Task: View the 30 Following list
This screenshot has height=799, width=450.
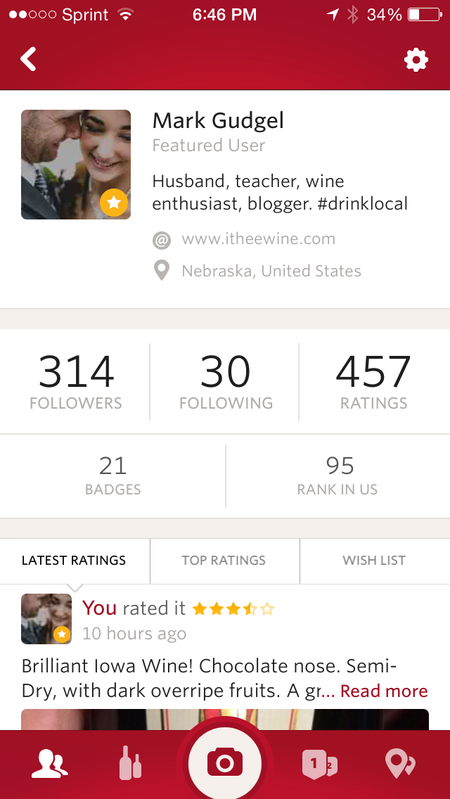Action: [226, 382]
